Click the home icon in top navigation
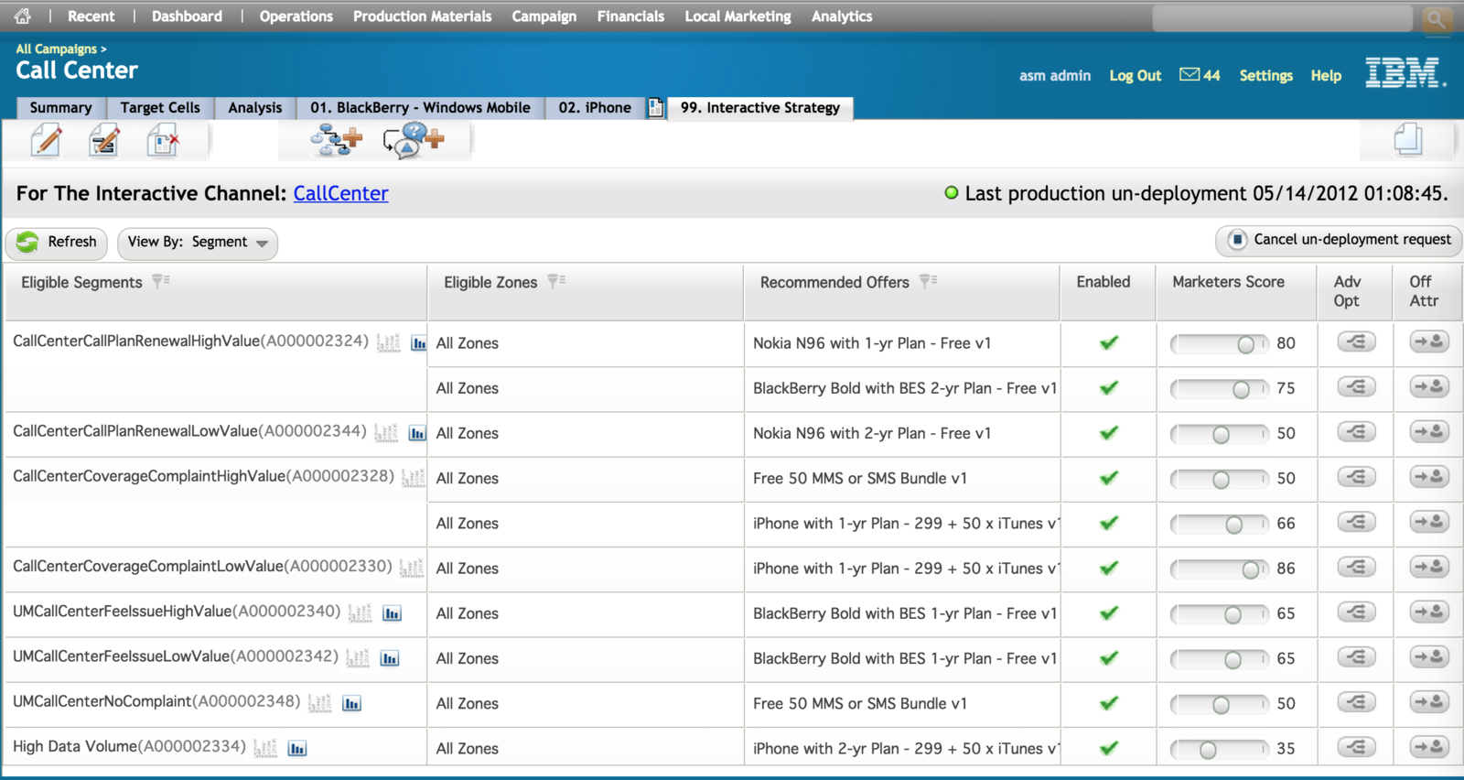 tap(23, 16)
